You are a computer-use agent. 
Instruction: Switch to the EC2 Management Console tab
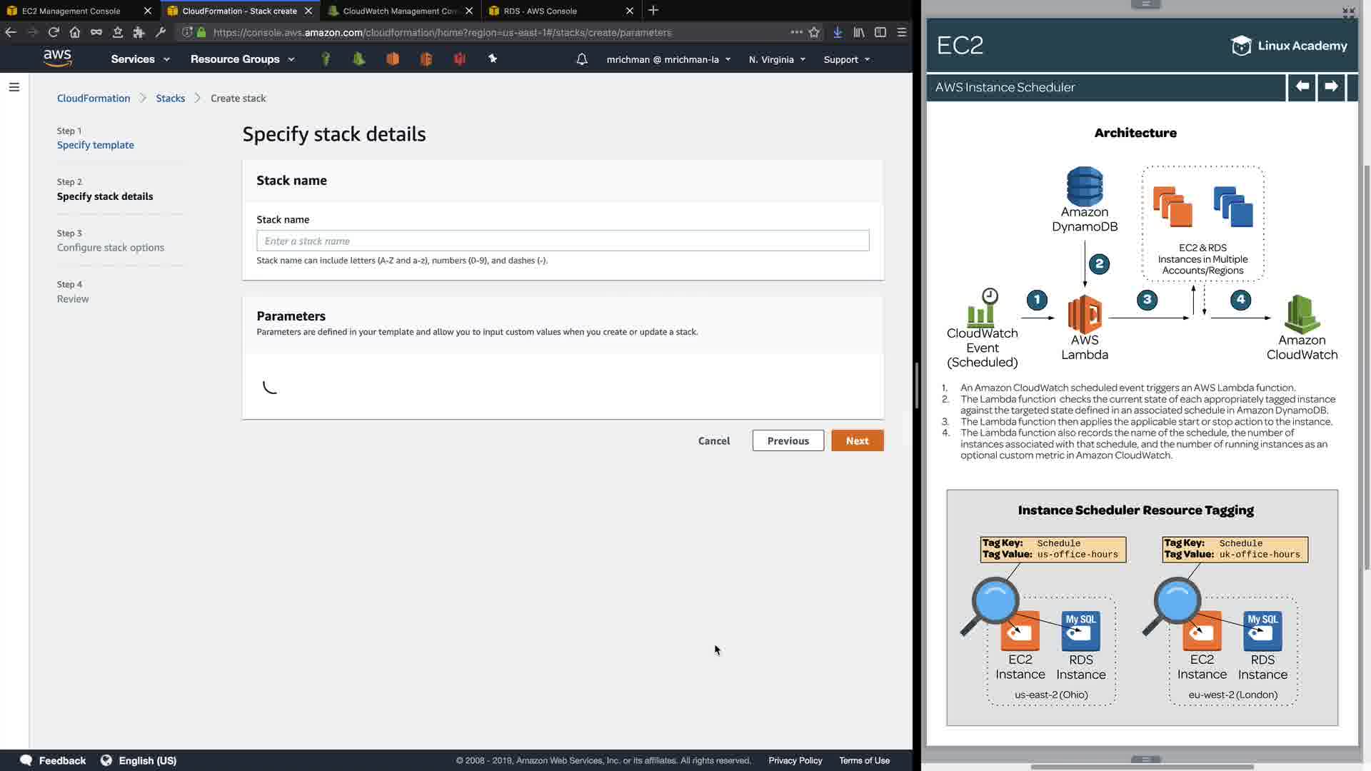pos(71,11)
